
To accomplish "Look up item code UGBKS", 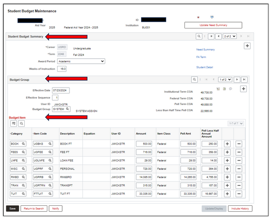I will tap(50, 144).
